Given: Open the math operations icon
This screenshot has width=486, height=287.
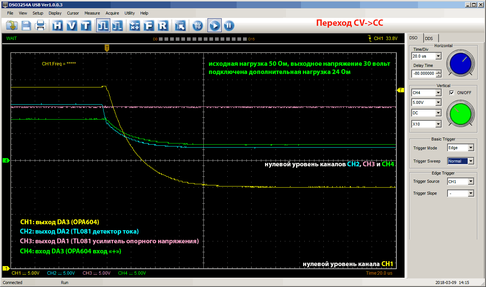Looking at the screenshot, I should 135,25.
